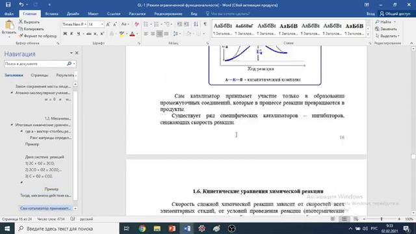Align text left

click(146, 34)
